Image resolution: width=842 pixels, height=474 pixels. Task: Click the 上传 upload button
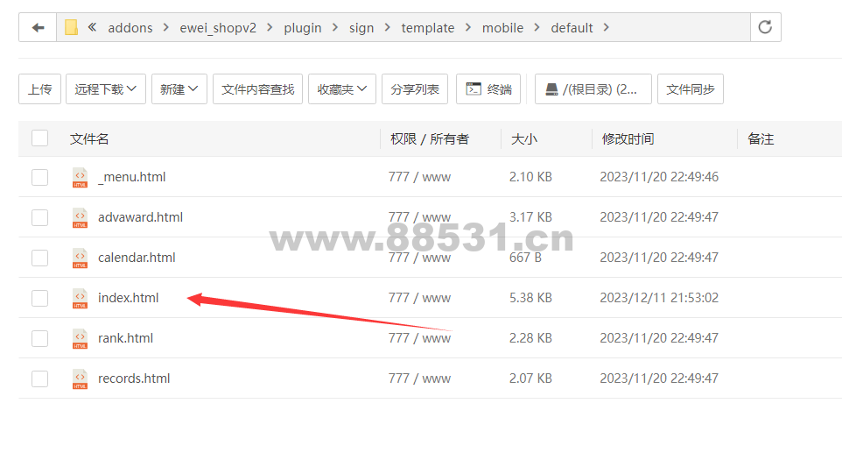pyautogui.click(x=39, y=89)
